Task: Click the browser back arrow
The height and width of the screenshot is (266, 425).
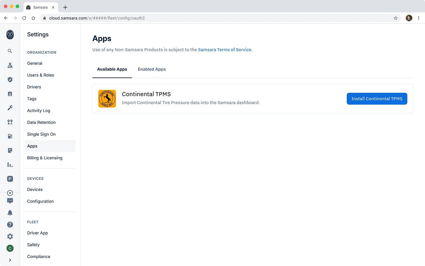Action: [x=6, y=18]
